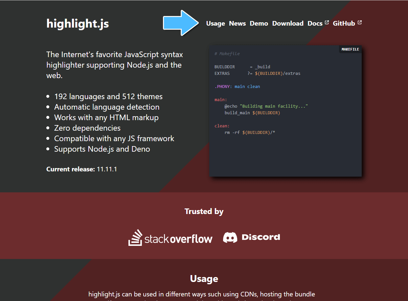
Task: Click the '# Makefile' comment line
Action: pos(227,54)
